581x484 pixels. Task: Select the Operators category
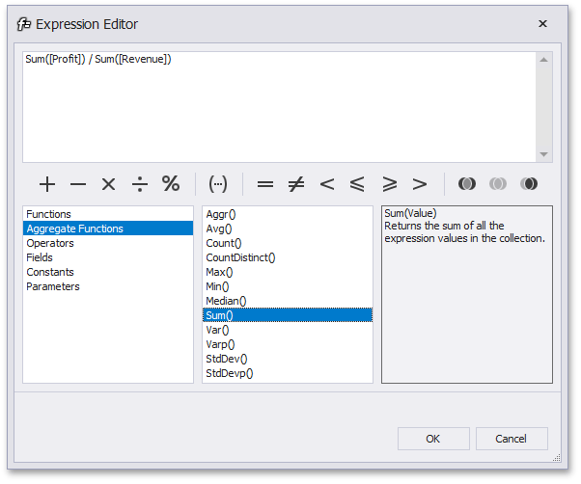pos(50,243)
